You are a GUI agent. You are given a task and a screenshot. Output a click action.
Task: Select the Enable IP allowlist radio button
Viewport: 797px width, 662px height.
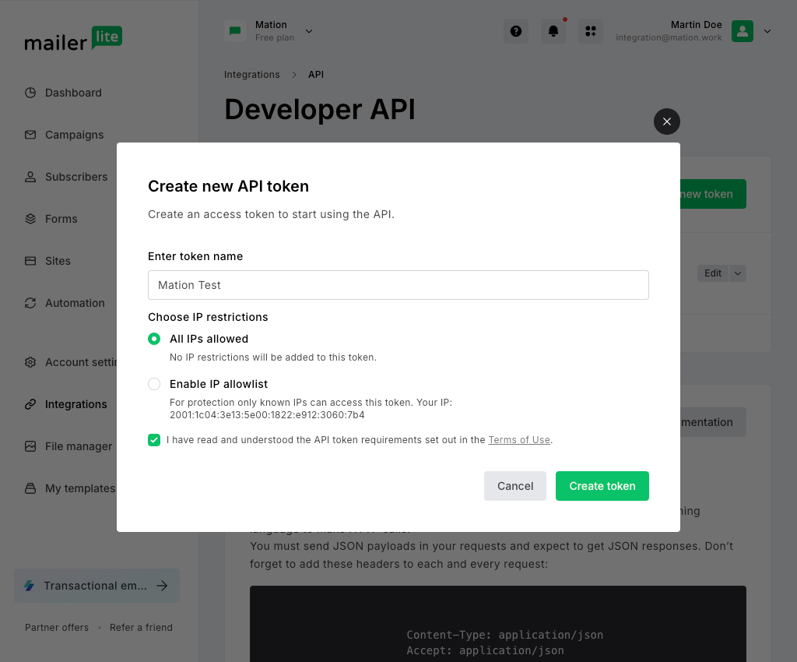click(x=154, y=384)
